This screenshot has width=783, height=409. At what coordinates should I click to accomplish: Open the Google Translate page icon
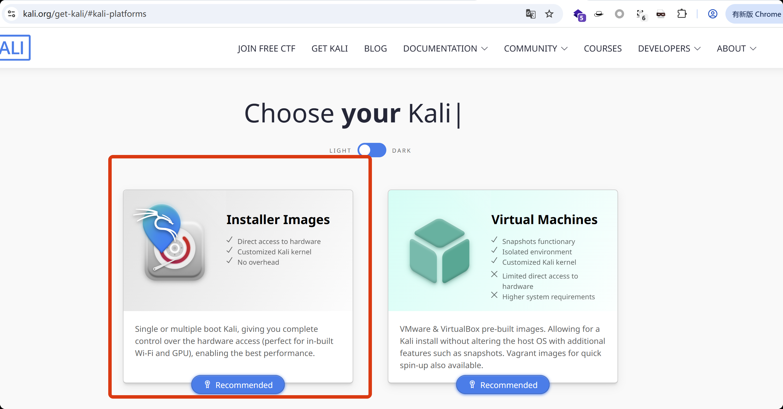click(531, 14)
